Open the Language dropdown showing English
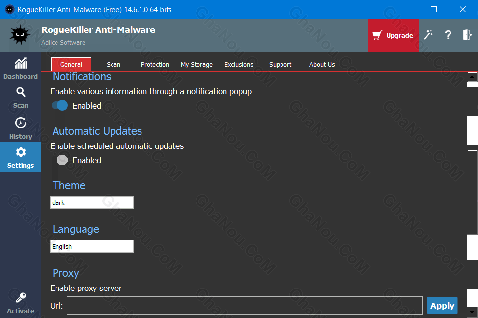This screenshot has height=318, width=478. [92, 246]
